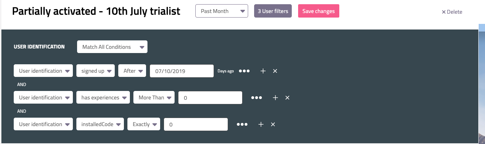Change the Exactly operator dropdown

pos(144,124)
